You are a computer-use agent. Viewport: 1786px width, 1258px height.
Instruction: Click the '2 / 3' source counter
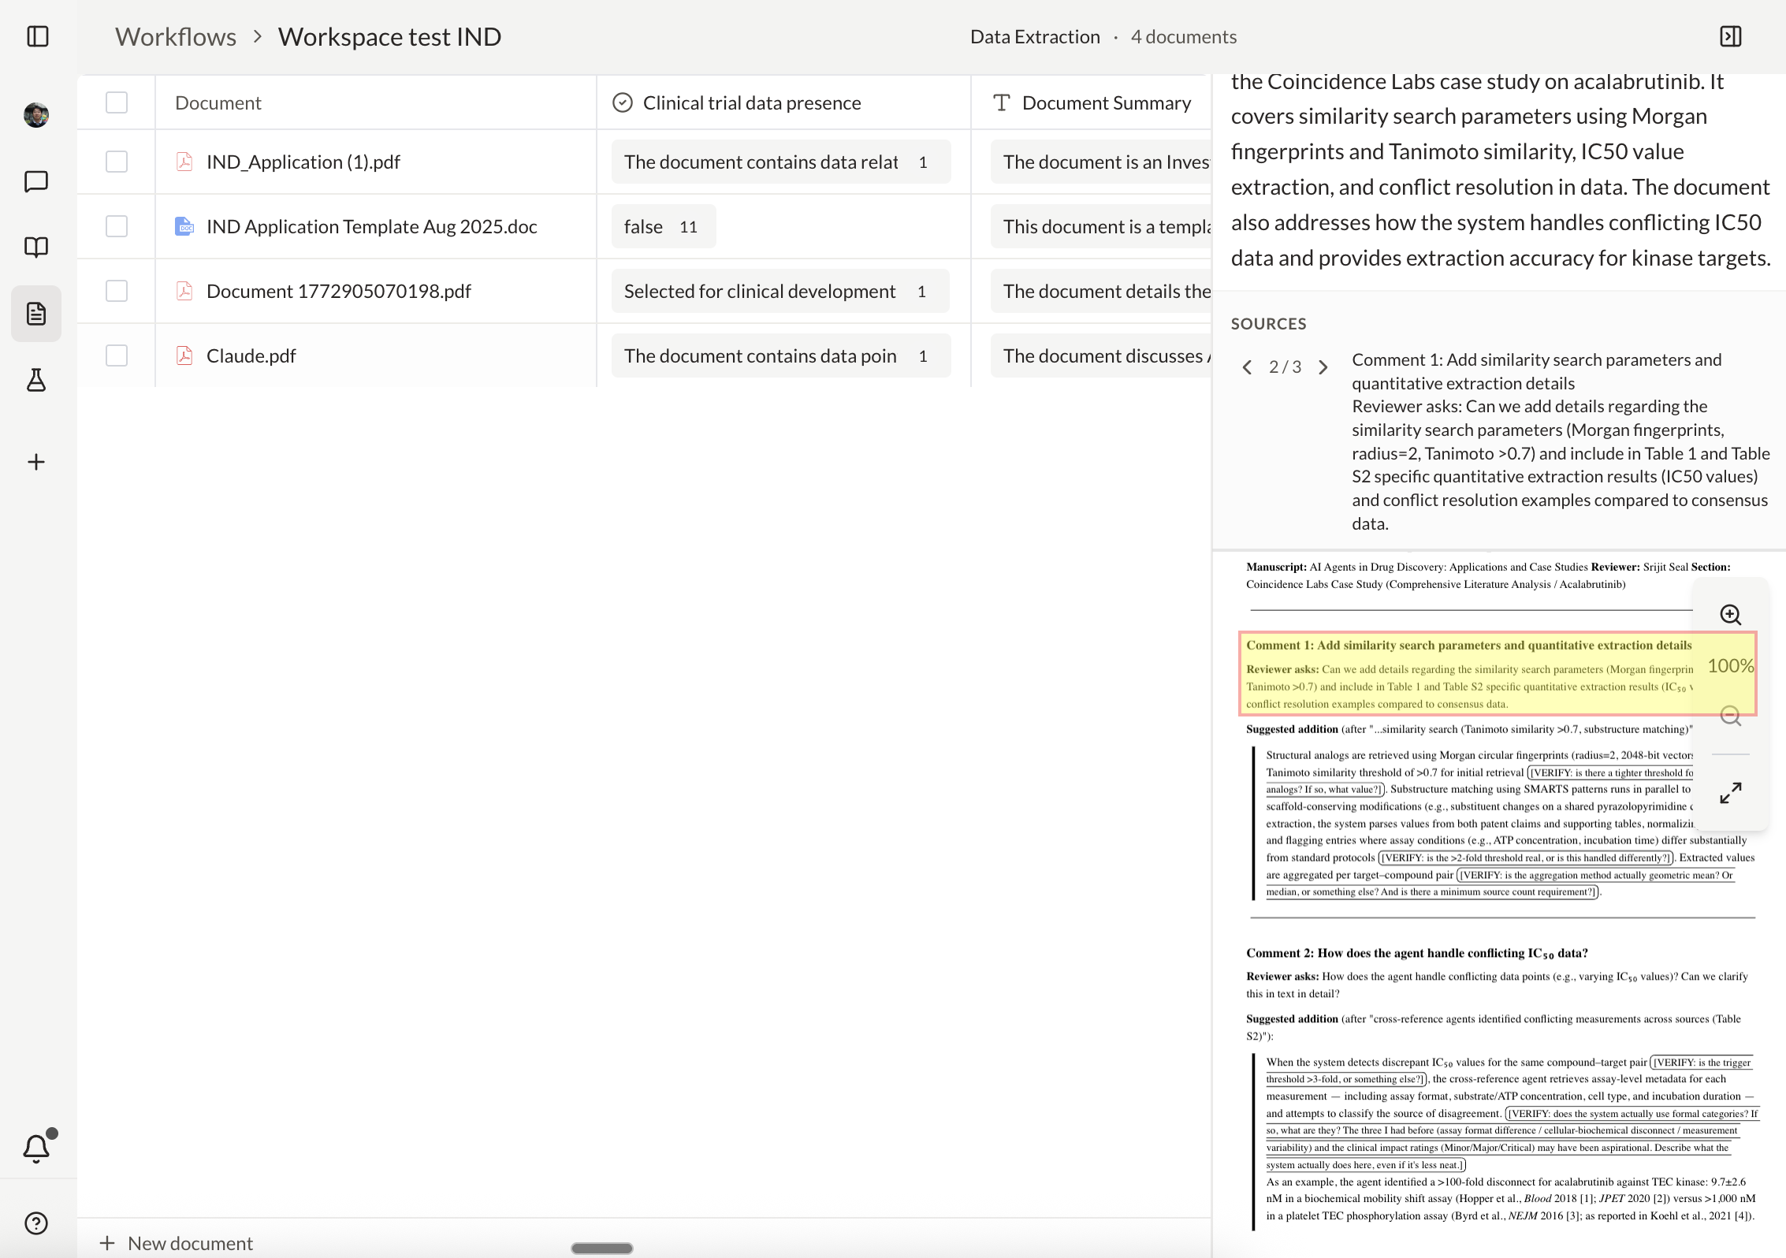click(1285, 367)
